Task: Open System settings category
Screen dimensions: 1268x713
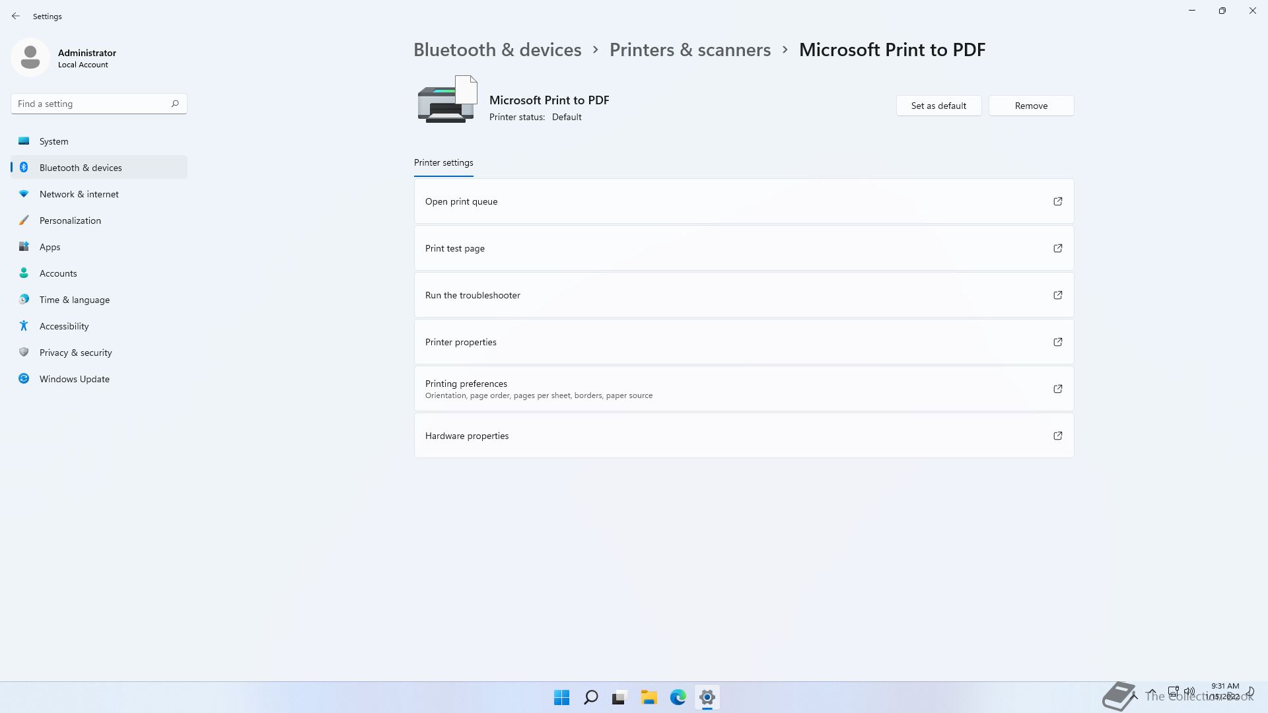Action: pyautogui.click(x=99, y=141)
